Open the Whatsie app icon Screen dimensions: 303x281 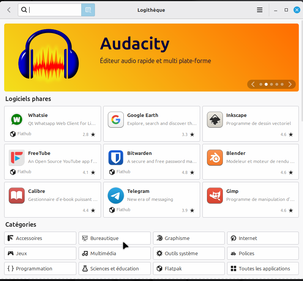(x=17, y=120)
